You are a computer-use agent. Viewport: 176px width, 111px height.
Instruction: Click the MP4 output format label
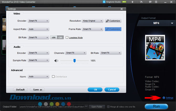156,23
